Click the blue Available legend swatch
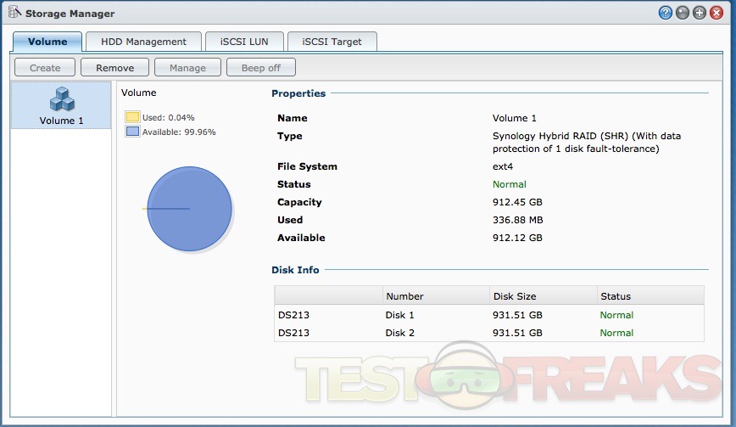This screenshot has width=736, height=427. tap(132, 132)
